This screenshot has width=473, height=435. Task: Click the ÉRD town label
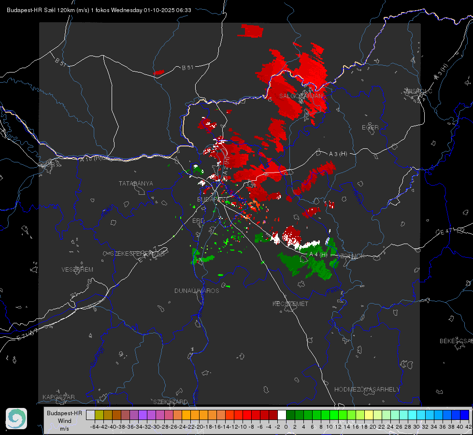coord(198,221)
